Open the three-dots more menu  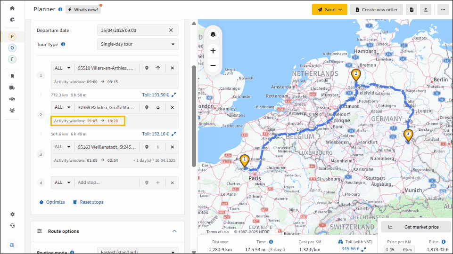(x=443, y=9)
